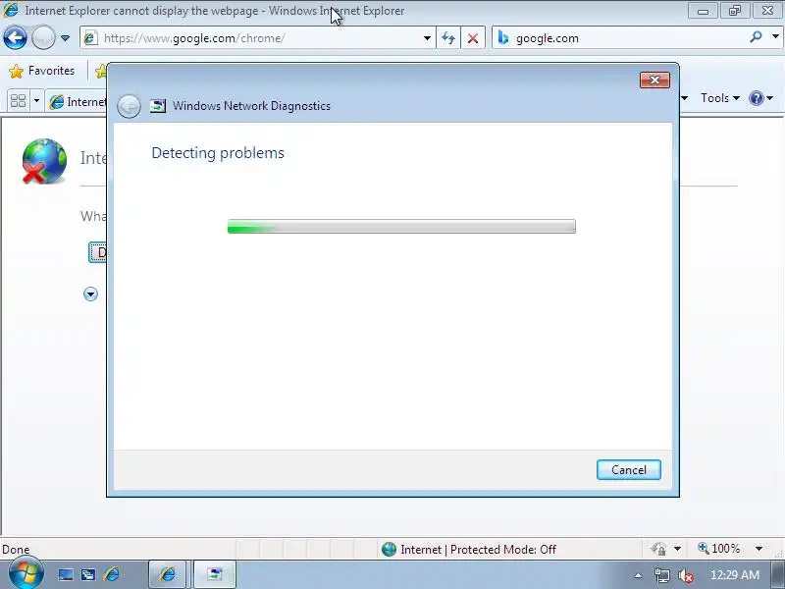This screenshot has width=785, height=589.
Task: Click the Internet Explorer logo in the title bar
Action: coord(10,10)
